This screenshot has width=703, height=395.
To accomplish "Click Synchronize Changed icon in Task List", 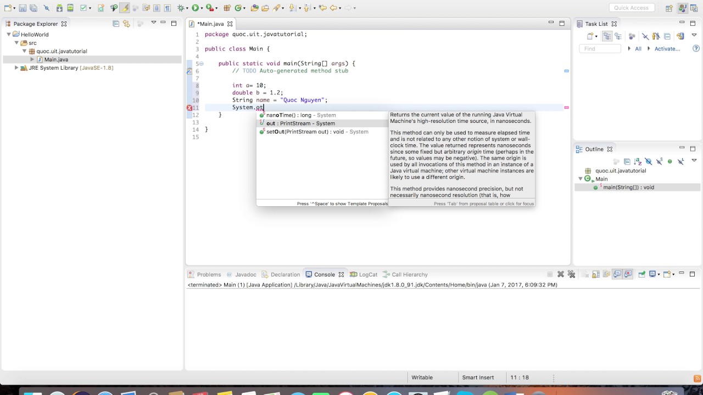I will [x=680, y=36].
